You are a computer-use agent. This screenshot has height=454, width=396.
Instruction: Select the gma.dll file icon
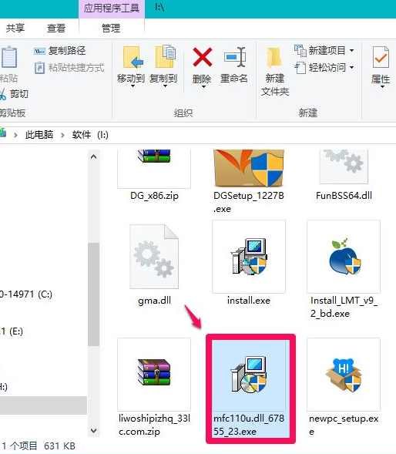[154, 257]
